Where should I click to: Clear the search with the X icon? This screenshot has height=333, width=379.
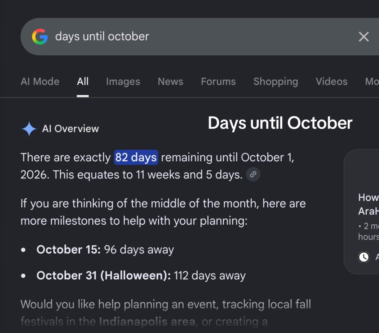click(x=364, y=37)
